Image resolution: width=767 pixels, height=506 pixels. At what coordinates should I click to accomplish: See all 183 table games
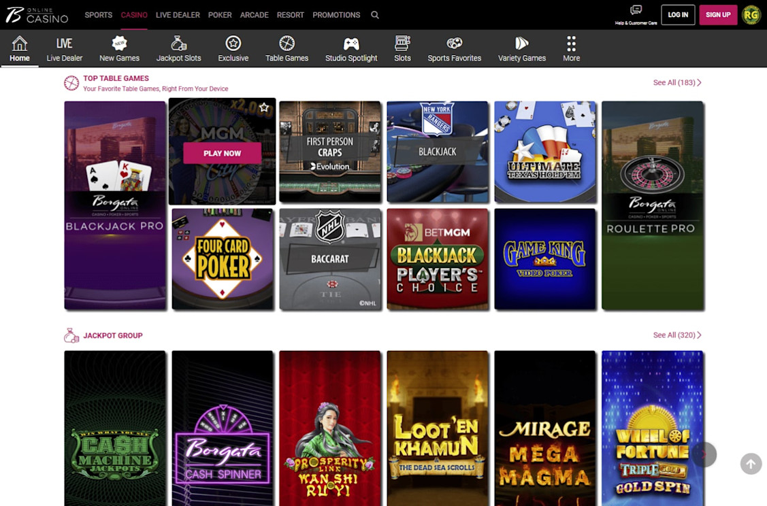tap(677, 82)
